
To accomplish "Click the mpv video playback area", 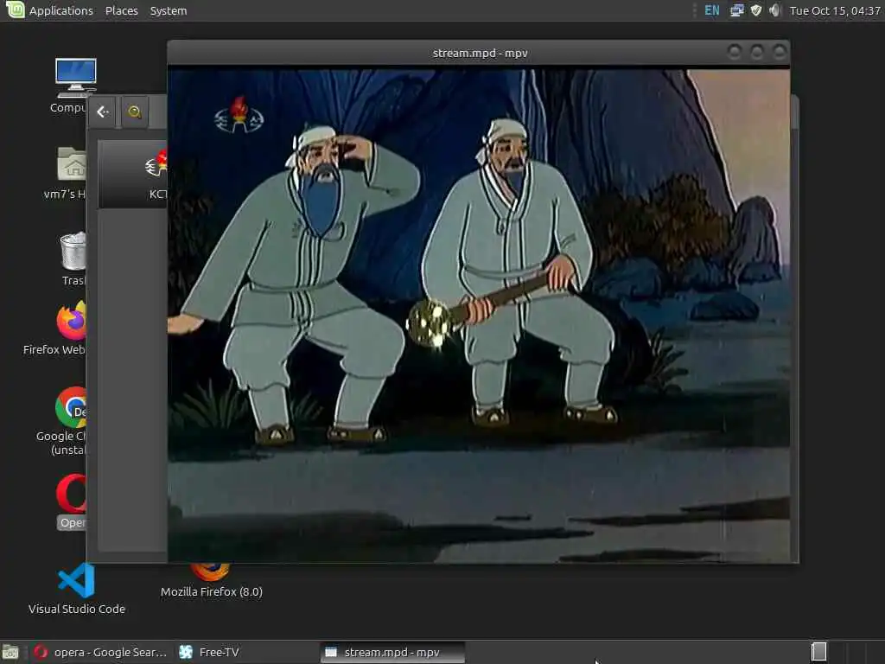I will [x=479, y=315].
